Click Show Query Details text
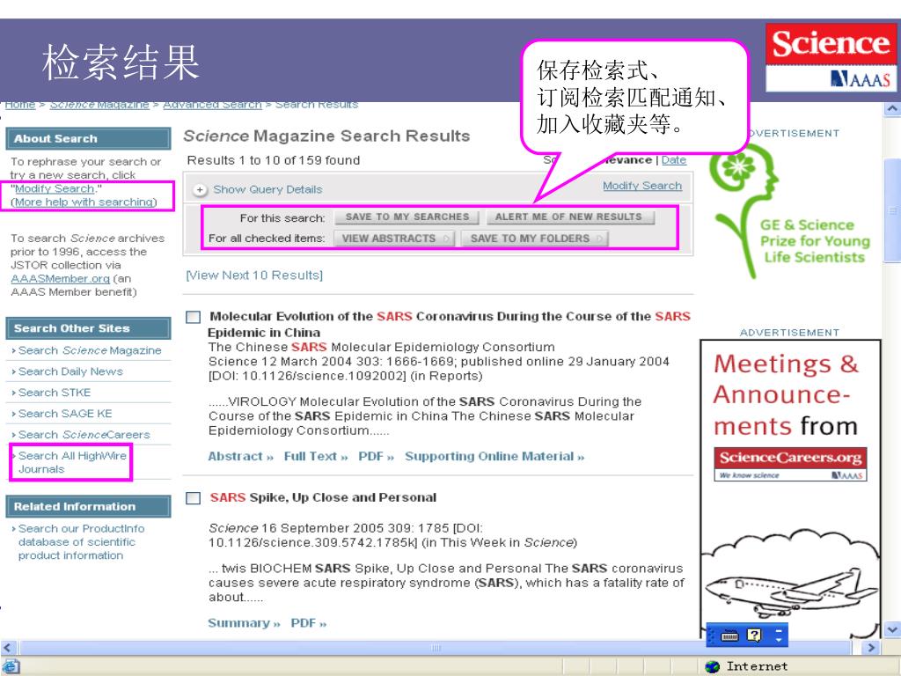This screenshot has width=901, height=676. tap(267, 189)
